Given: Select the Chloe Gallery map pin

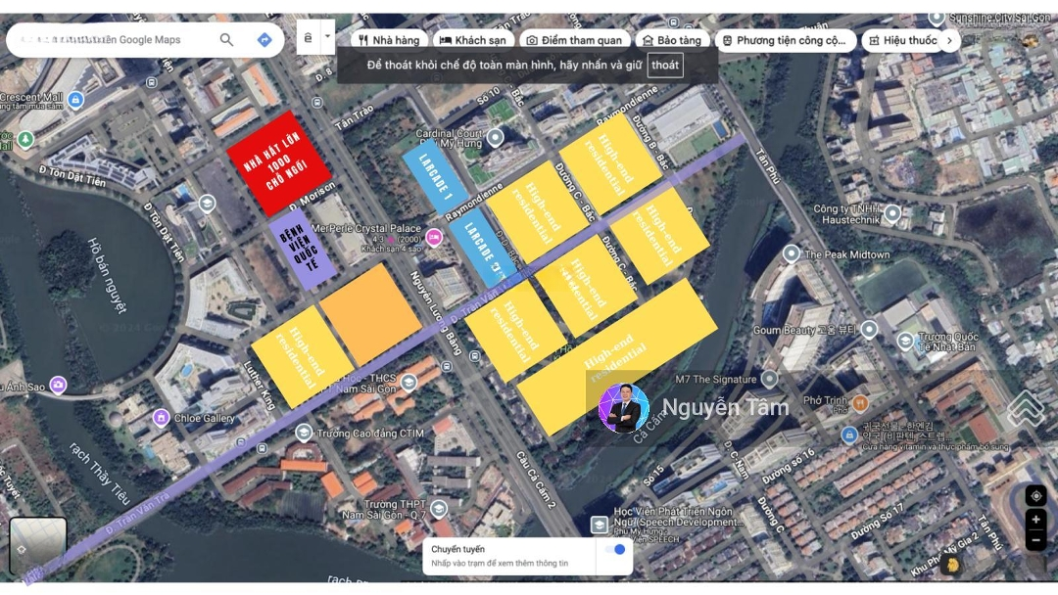Looking at the screenshot, I should 161,418.
